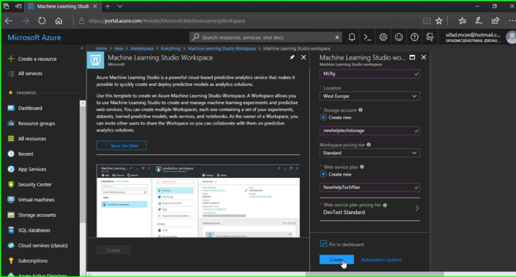Click the browser refresh icon

[x=42, y=21]
